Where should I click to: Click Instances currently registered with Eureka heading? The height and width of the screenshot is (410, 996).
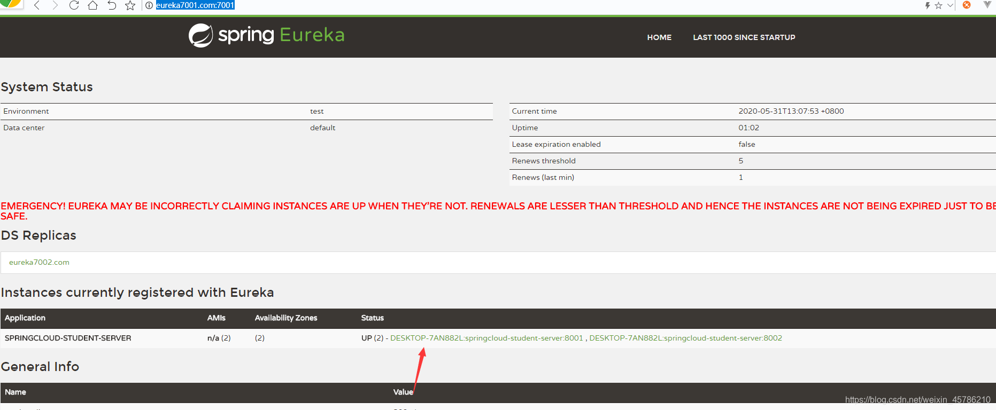[137, 293]
